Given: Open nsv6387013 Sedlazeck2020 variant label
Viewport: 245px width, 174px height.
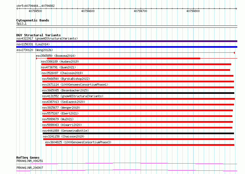Looking at the screenshot, I should (64, 102).
